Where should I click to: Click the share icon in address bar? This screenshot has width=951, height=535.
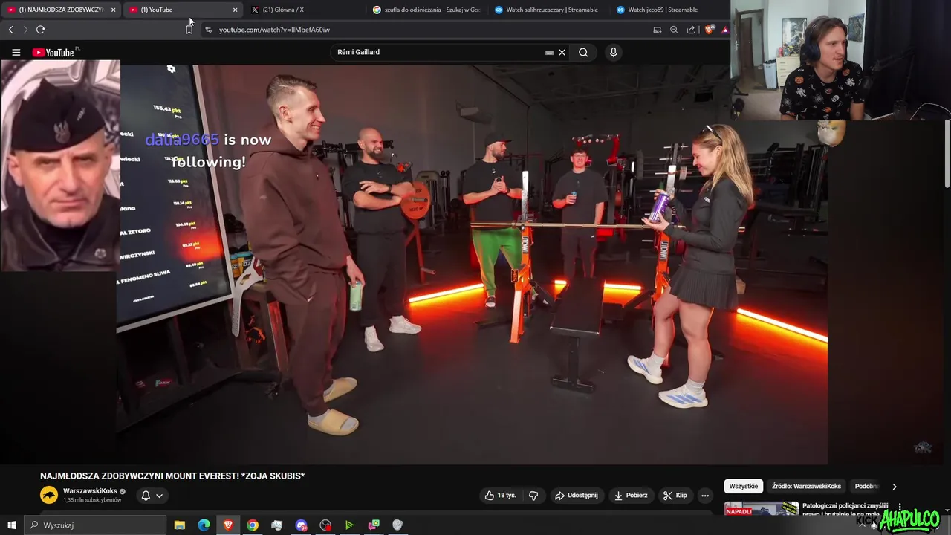(x=691, y=30)
